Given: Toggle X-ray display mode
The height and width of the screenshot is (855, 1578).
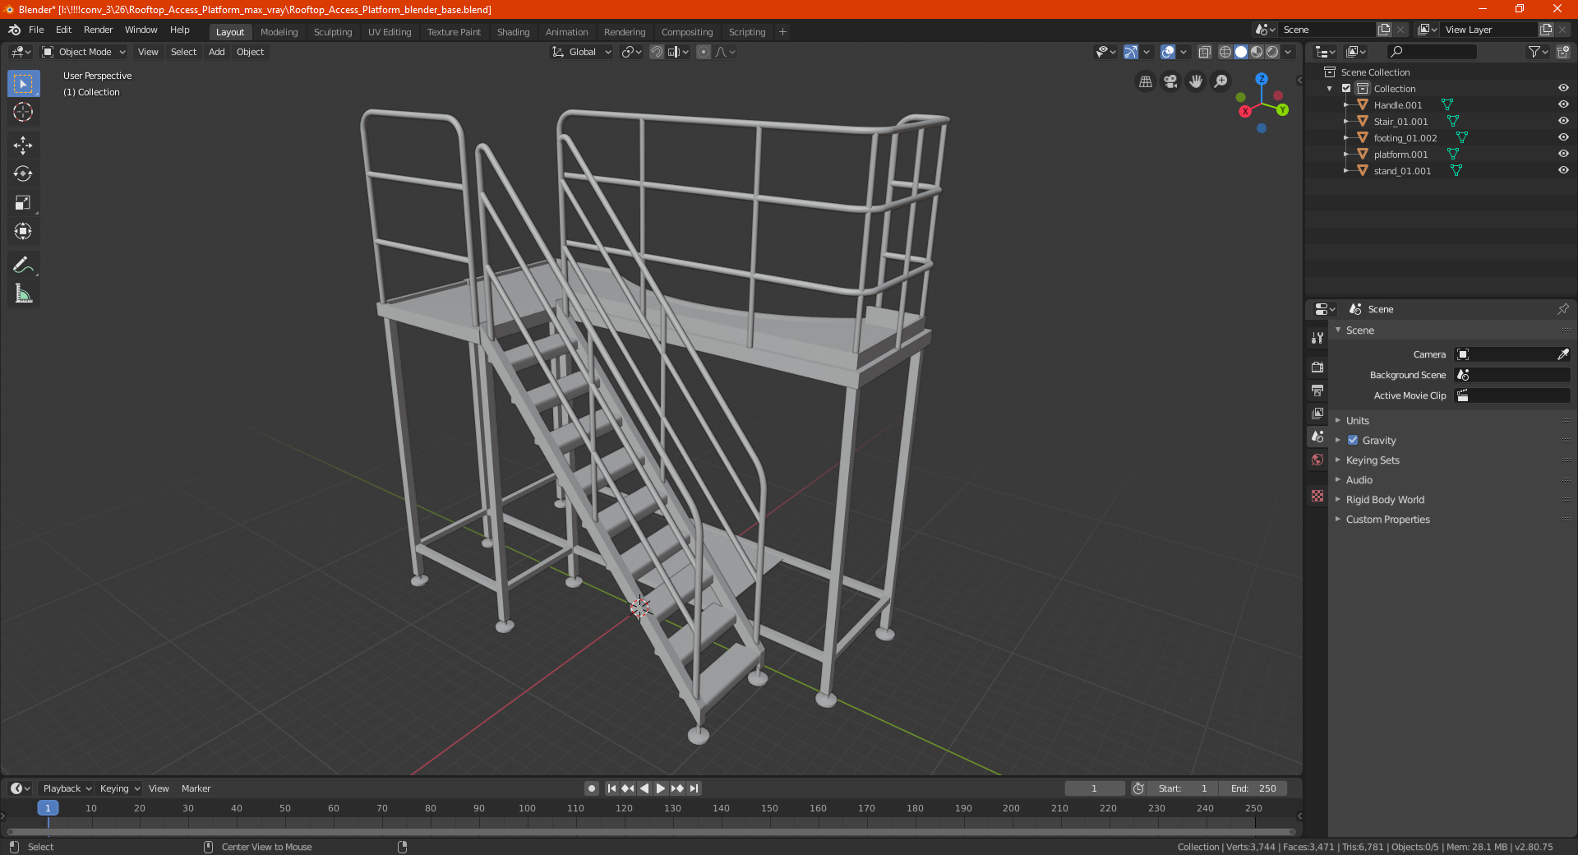Looking at the screenshot, I should pyautogui.click(x=1204, y=52).
